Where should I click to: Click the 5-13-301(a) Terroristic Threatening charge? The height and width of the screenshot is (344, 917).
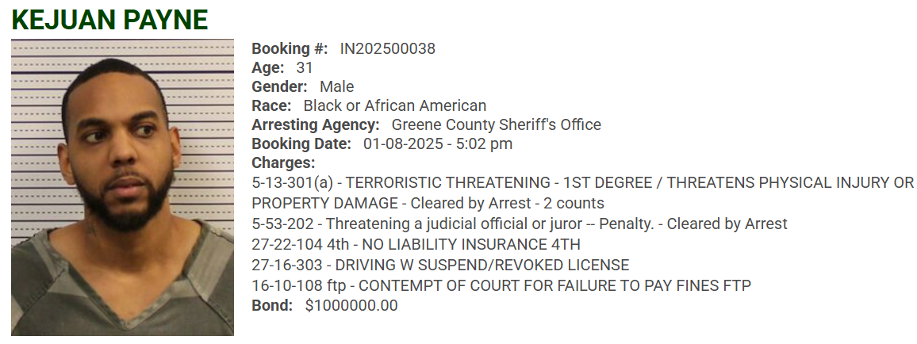582,183
